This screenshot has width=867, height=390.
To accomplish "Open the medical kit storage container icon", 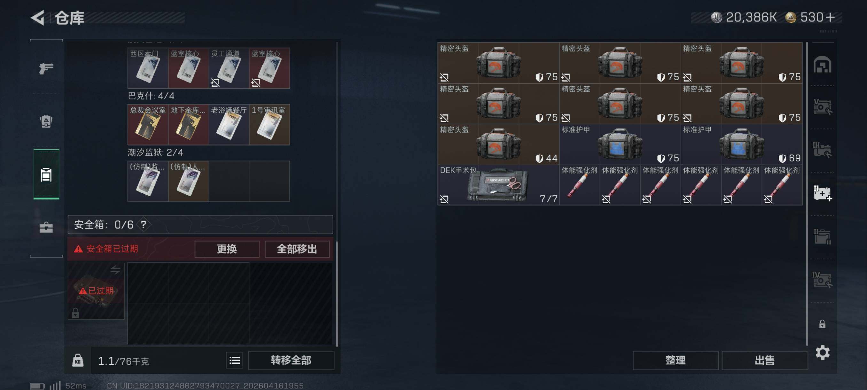I will click(822, 193).
